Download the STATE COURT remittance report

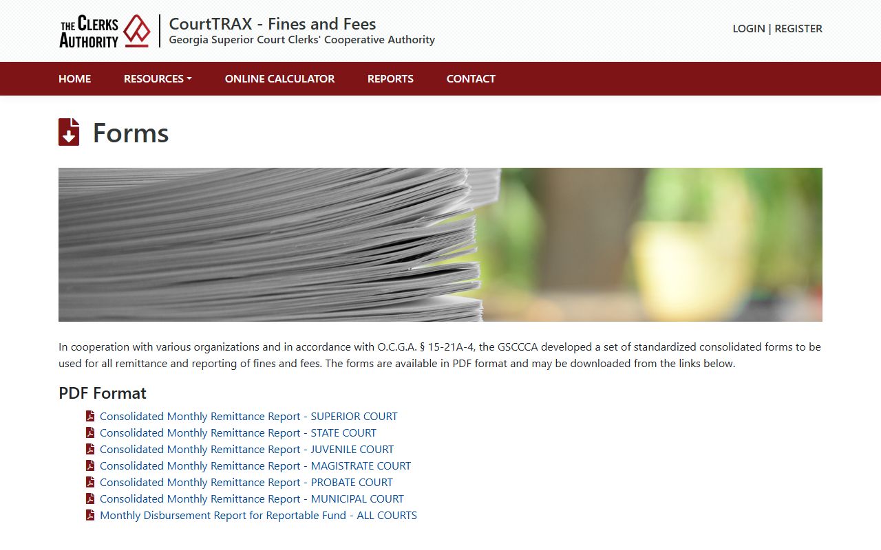point(238,432)
